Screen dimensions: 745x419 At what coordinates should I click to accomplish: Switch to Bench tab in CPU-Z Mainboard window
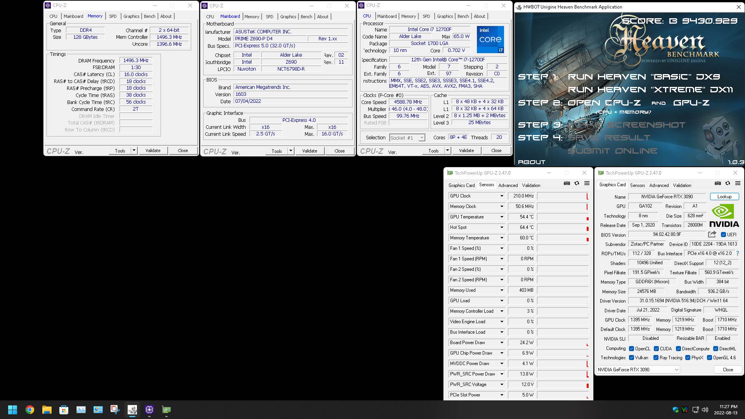307,17
